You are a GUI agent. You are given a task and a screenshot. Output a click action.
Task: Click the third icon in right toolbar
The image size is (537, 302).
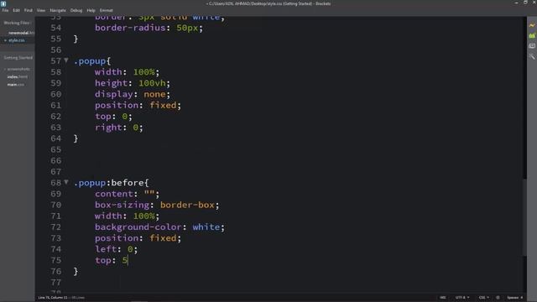[x=531, y=46]
